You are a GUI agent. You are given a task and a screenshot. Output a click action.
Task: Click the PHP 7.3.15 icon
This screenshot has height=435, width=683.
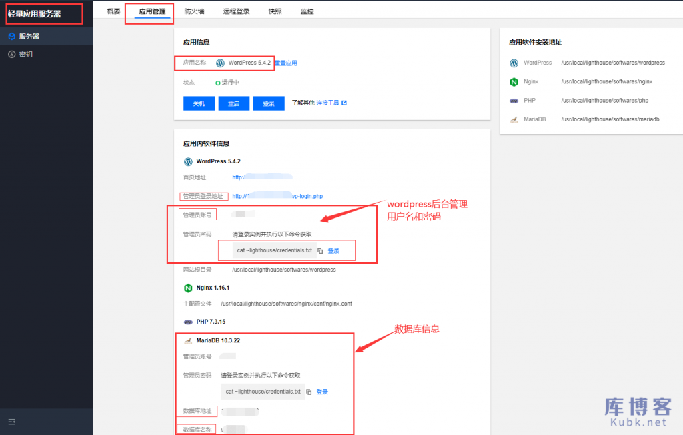(x=188, y=322)
